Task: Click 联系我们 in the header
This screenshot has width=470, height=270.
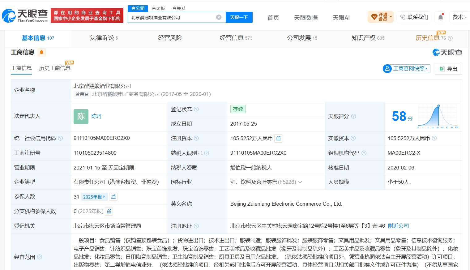Action: [414, 17]
